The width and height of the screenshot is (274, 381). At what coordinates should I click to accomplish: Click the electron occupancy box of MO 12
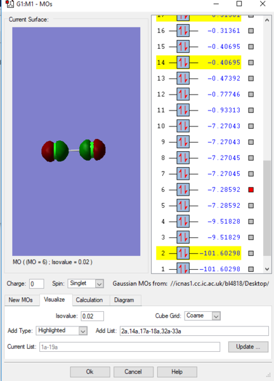click(x=183, y=94)
